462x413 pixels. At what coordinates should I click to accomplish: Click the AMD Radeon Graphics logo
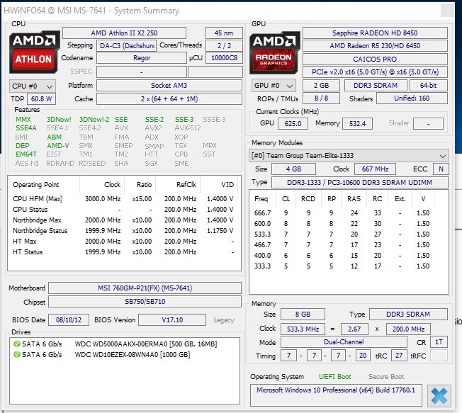pyautogui.click(x=274, y=52)
